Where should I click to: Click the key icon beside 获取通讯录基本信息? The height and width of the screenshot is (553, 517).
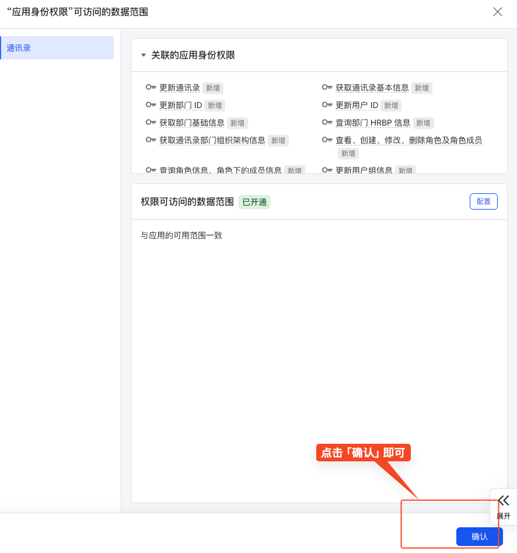327,88
